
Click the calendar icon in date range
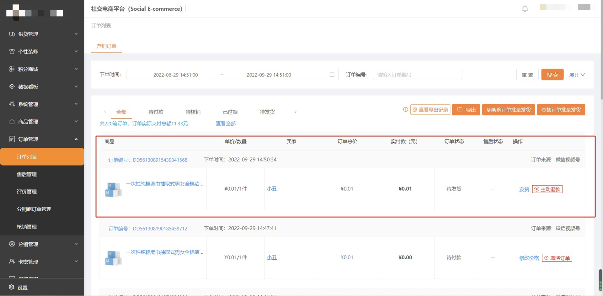coord(332,75)
